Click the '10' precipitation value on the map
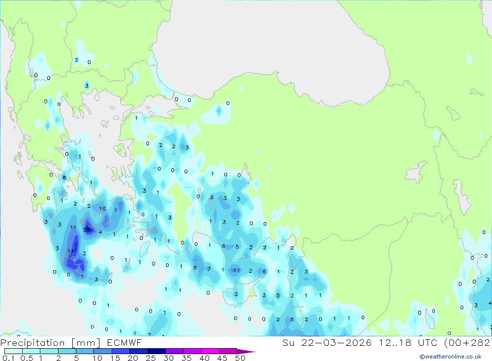492x361 pixels. click(103, 209)
